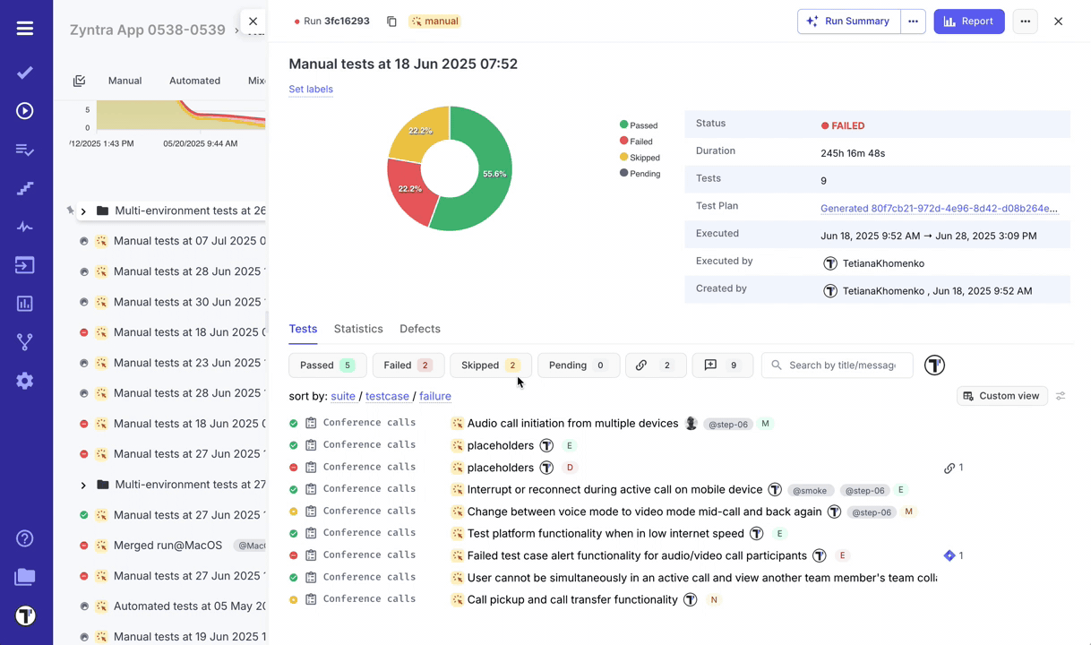This screenshot has width=1091, height=645.
Task: Open more options next to Report
Action: [1026, 21]
